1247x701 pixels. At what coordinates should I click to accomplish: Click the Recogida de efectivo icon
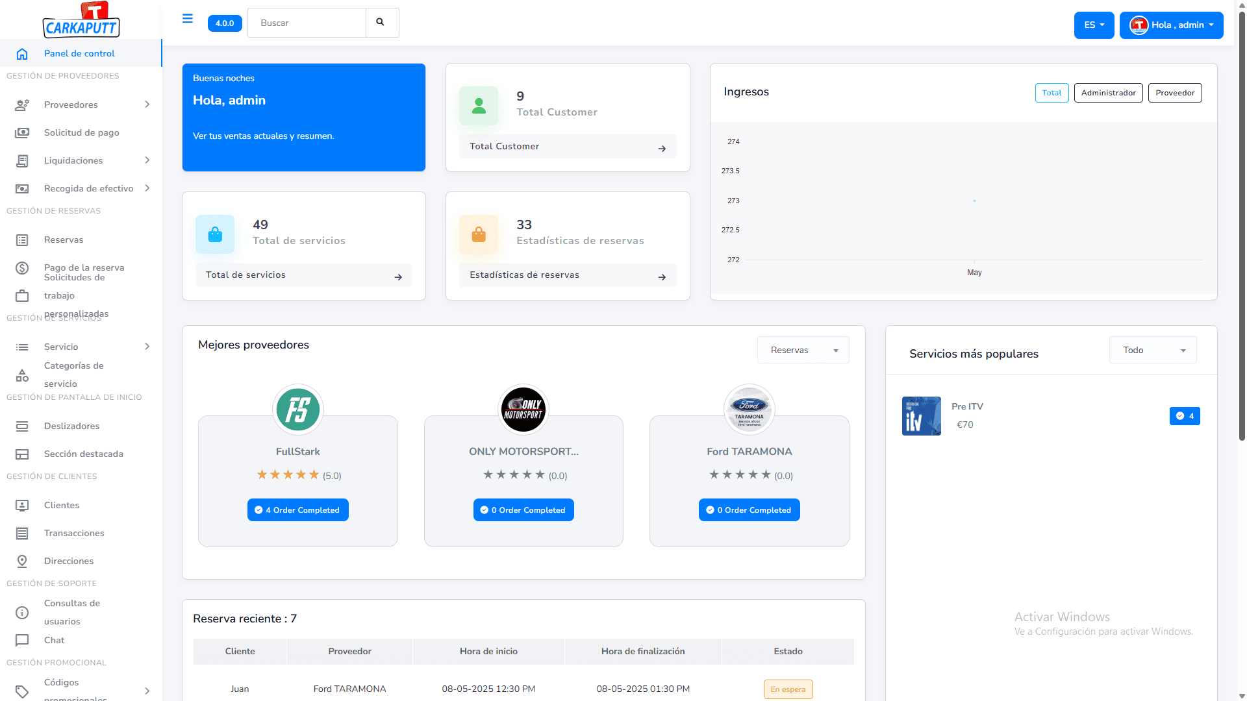coord(22,188)
